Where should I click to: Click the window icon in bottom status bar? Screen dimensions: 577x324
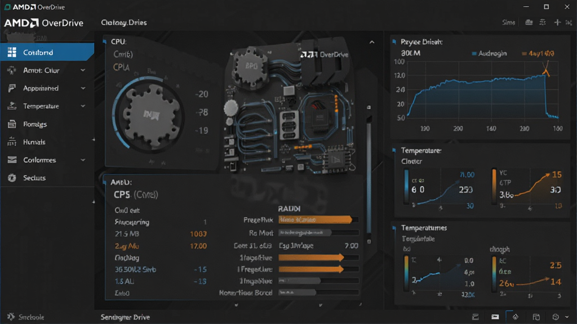pos(536,317)
